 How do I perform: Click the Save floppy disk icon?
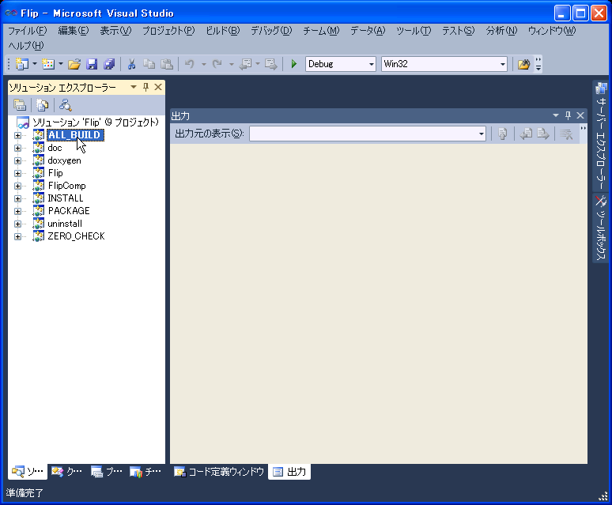(x=92, y=64)
